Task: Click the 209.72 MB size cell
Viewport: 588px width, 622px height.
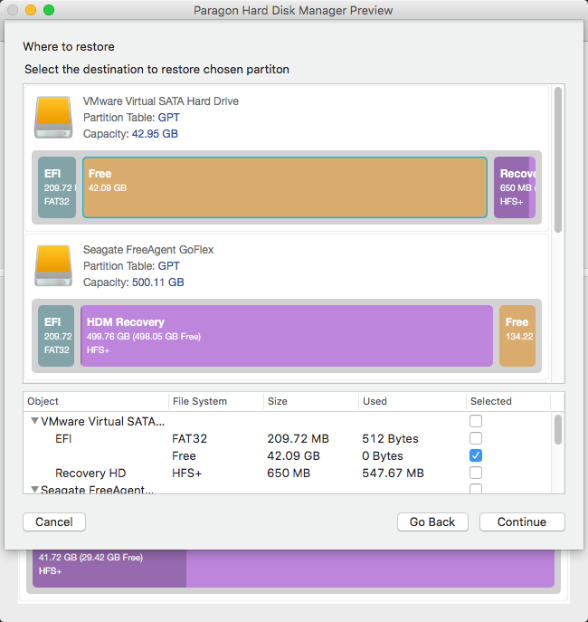Action: point(298,439)
